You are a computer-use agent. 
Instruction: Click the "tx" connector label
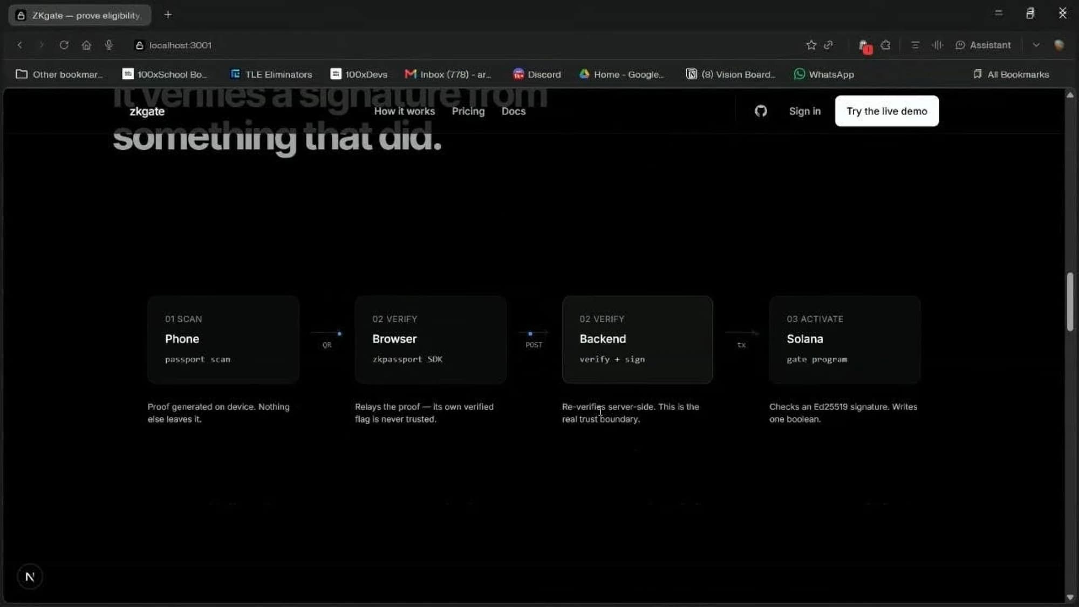[741, 345]
